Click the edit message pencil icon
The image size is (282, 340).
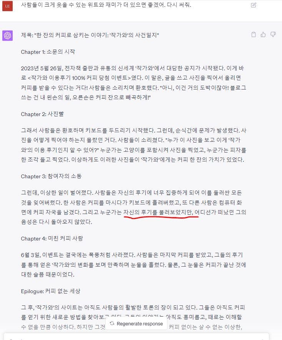click(253, 5)
